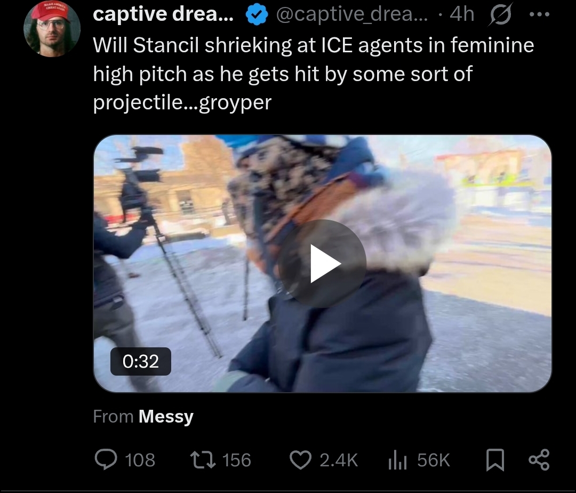
Task: Like the post with heart icon
Action: coord(300,460)
